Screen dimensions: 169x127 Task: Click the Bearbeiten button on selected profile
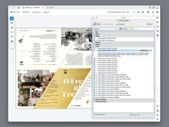144,50
